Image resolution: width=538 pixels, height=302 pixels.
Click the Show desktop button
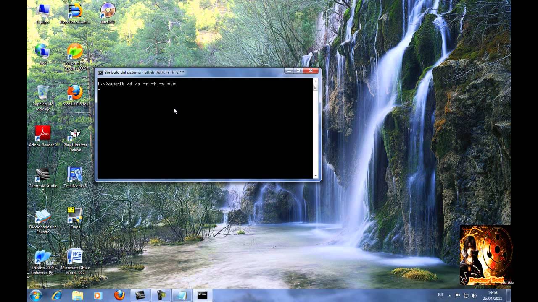click(x=508, y=295)
